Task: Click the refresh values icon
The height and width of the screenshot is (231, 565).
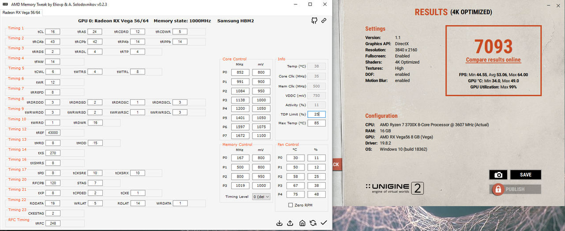Action: coord(313,223)
